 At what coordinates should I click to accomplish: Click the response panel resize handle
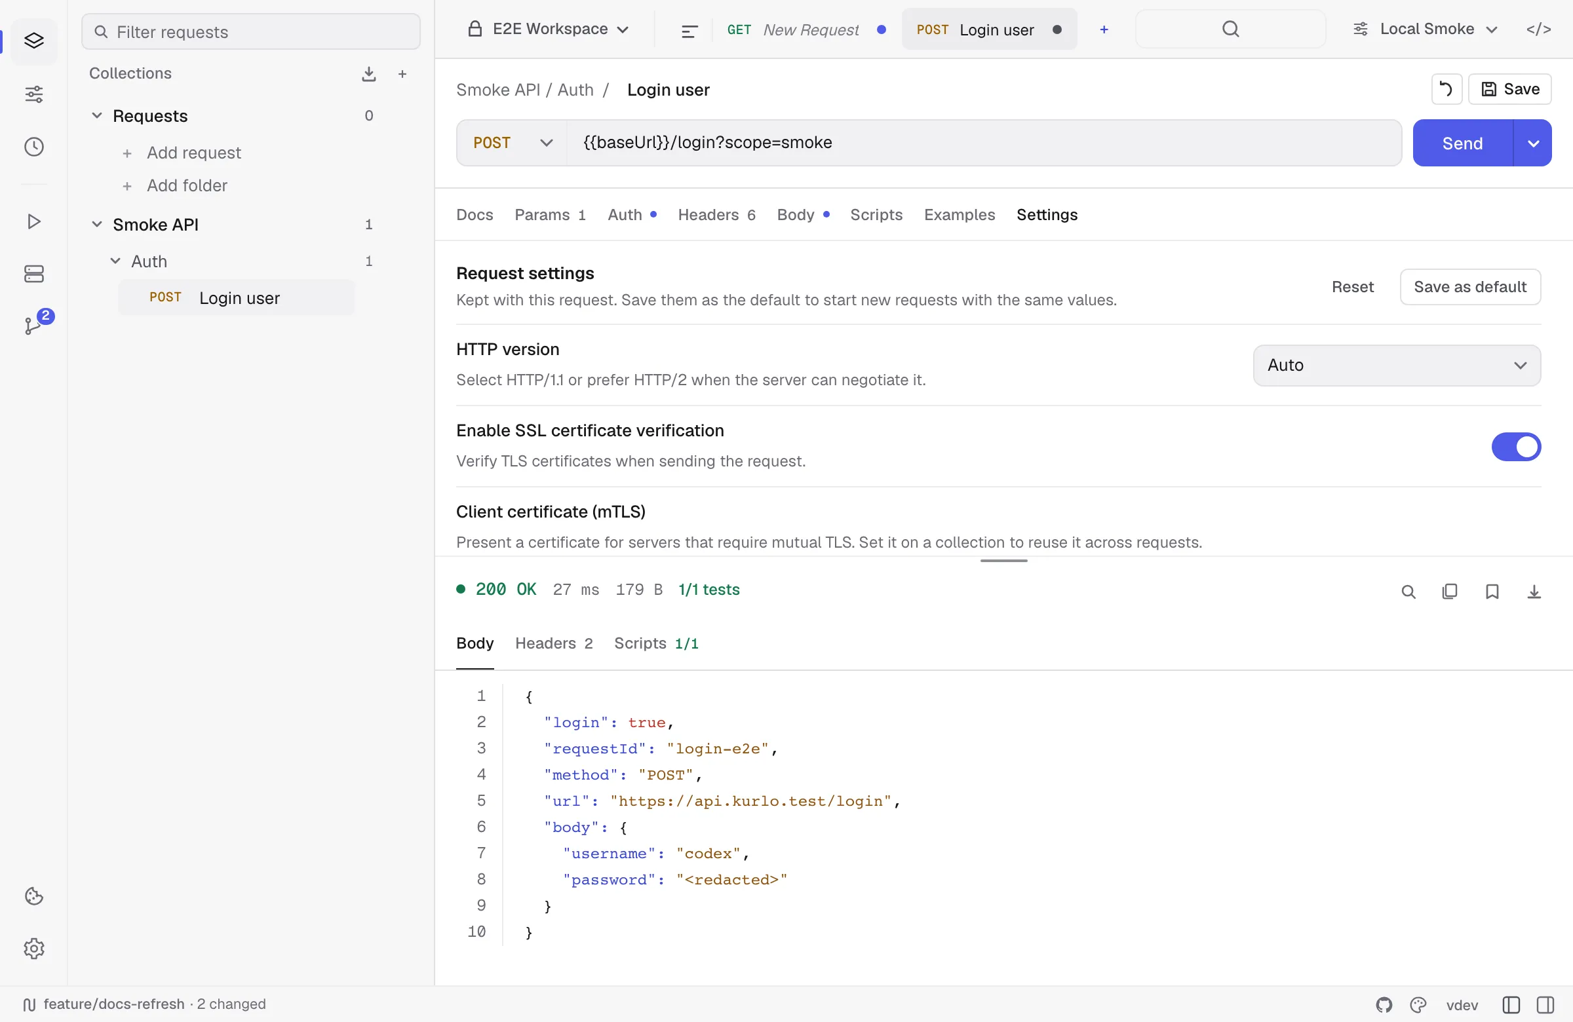(x=1003, y=561)
